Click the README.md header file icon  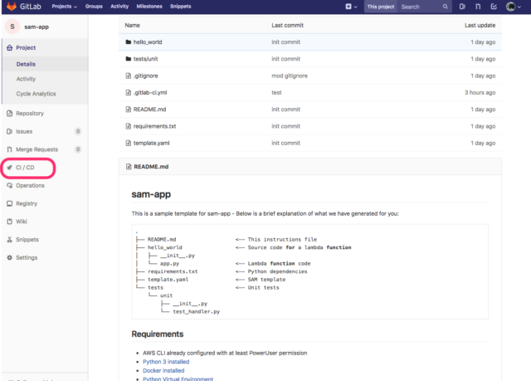pos(129,167)
